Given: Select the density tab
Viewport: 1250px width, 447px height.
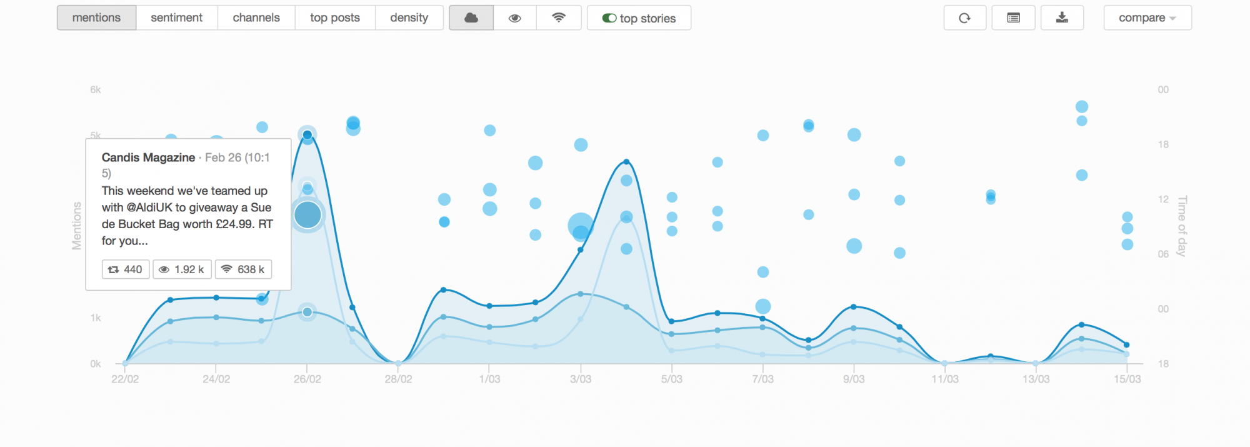Looking at the screenshot, I should pos(409,18).
